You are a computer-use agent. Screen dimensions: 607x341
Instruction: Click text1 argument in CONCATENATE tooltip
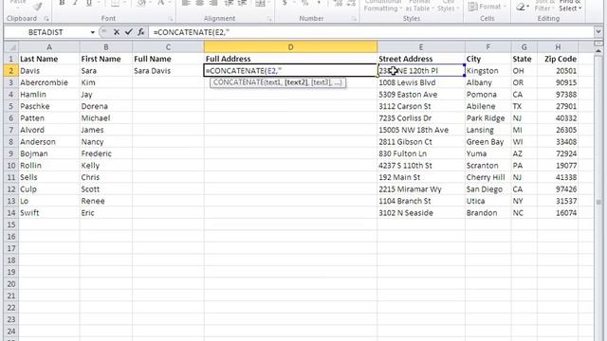[273, 82]
